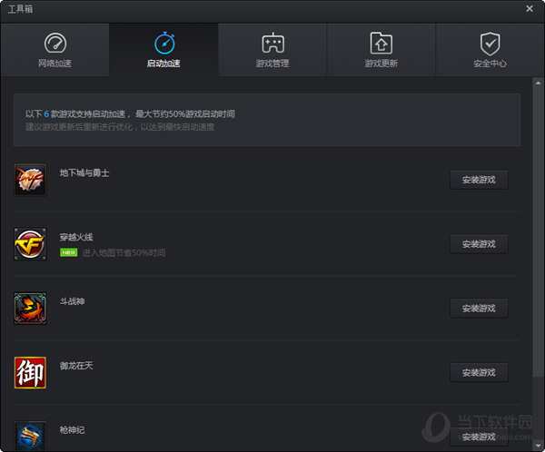Select the 斗战神 game name
This screenshot has width=545, height=452.
72,301
